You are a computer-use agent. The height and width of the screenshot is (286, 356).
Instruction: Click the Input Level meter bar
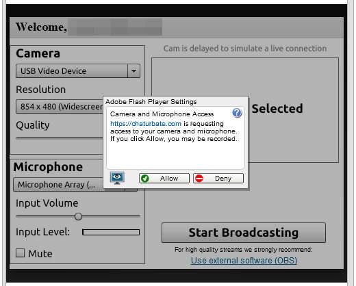111,232
